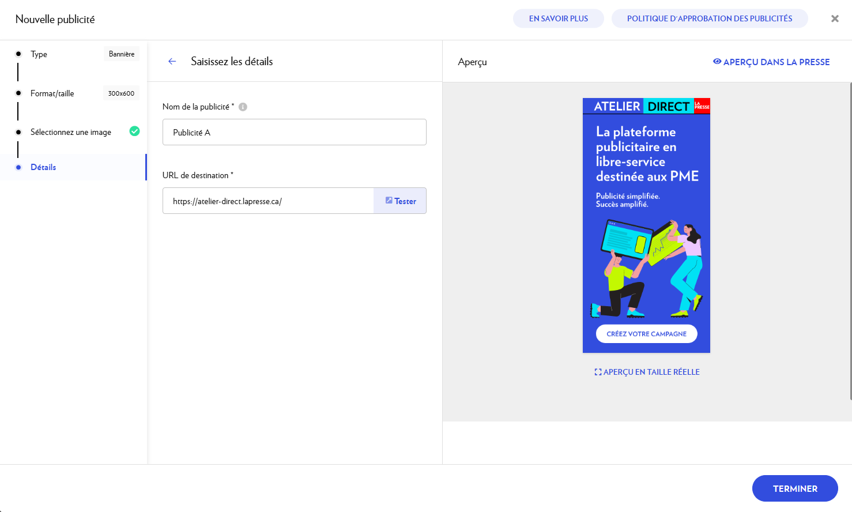852x512 pixels.
Task: Click the Nom de la publicité text field
Action: [294, 132]
